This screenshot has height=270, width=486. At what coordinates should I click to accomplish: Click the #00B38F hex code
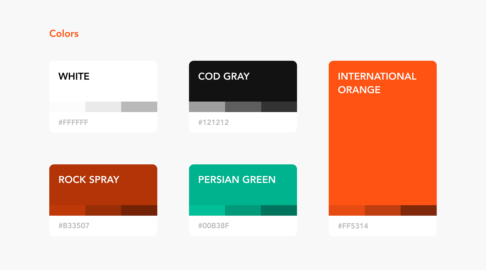[x=214, y=226]
